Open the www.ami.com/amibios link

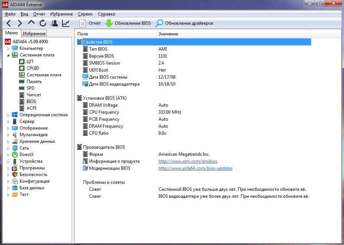pyautogui.click(x=188, y=161)
